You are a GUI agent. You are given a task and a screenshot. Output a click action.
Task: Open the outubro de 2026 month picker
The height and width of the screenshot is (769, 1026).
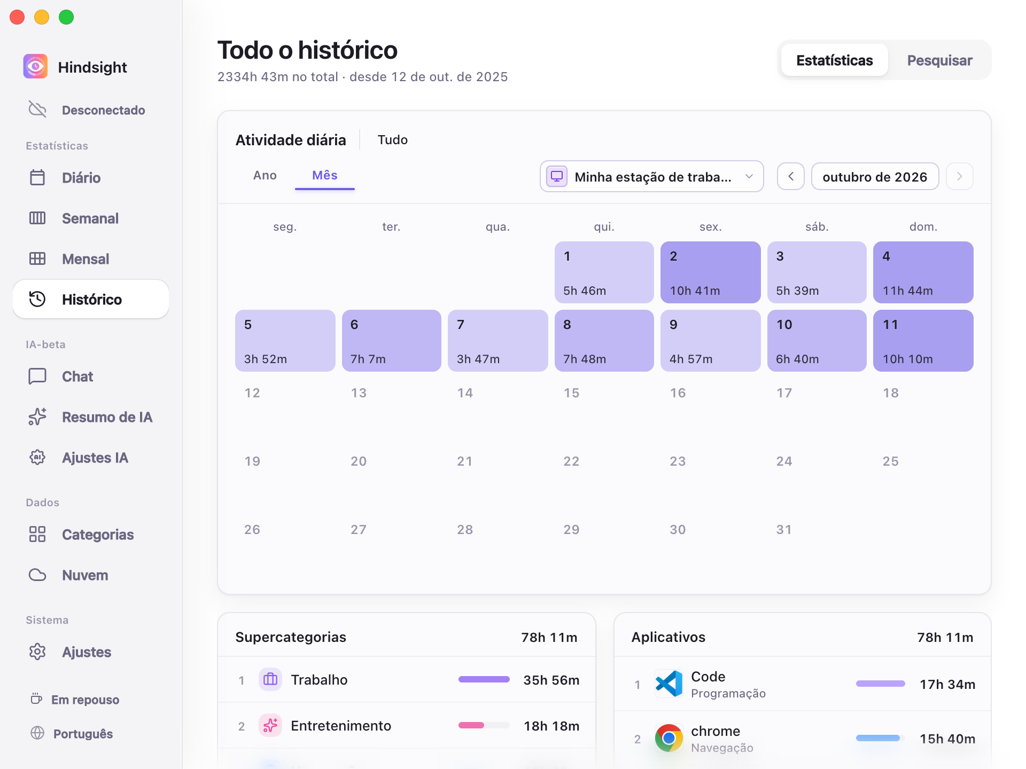pyautogui.click(x=875, y=176)
